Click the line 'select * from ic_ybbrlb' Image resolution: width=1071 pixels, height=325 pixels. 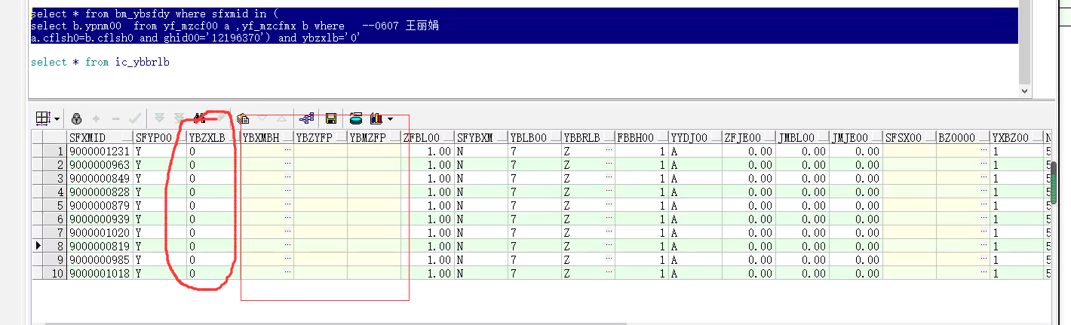pyautogui.click(x=100, y=62)
